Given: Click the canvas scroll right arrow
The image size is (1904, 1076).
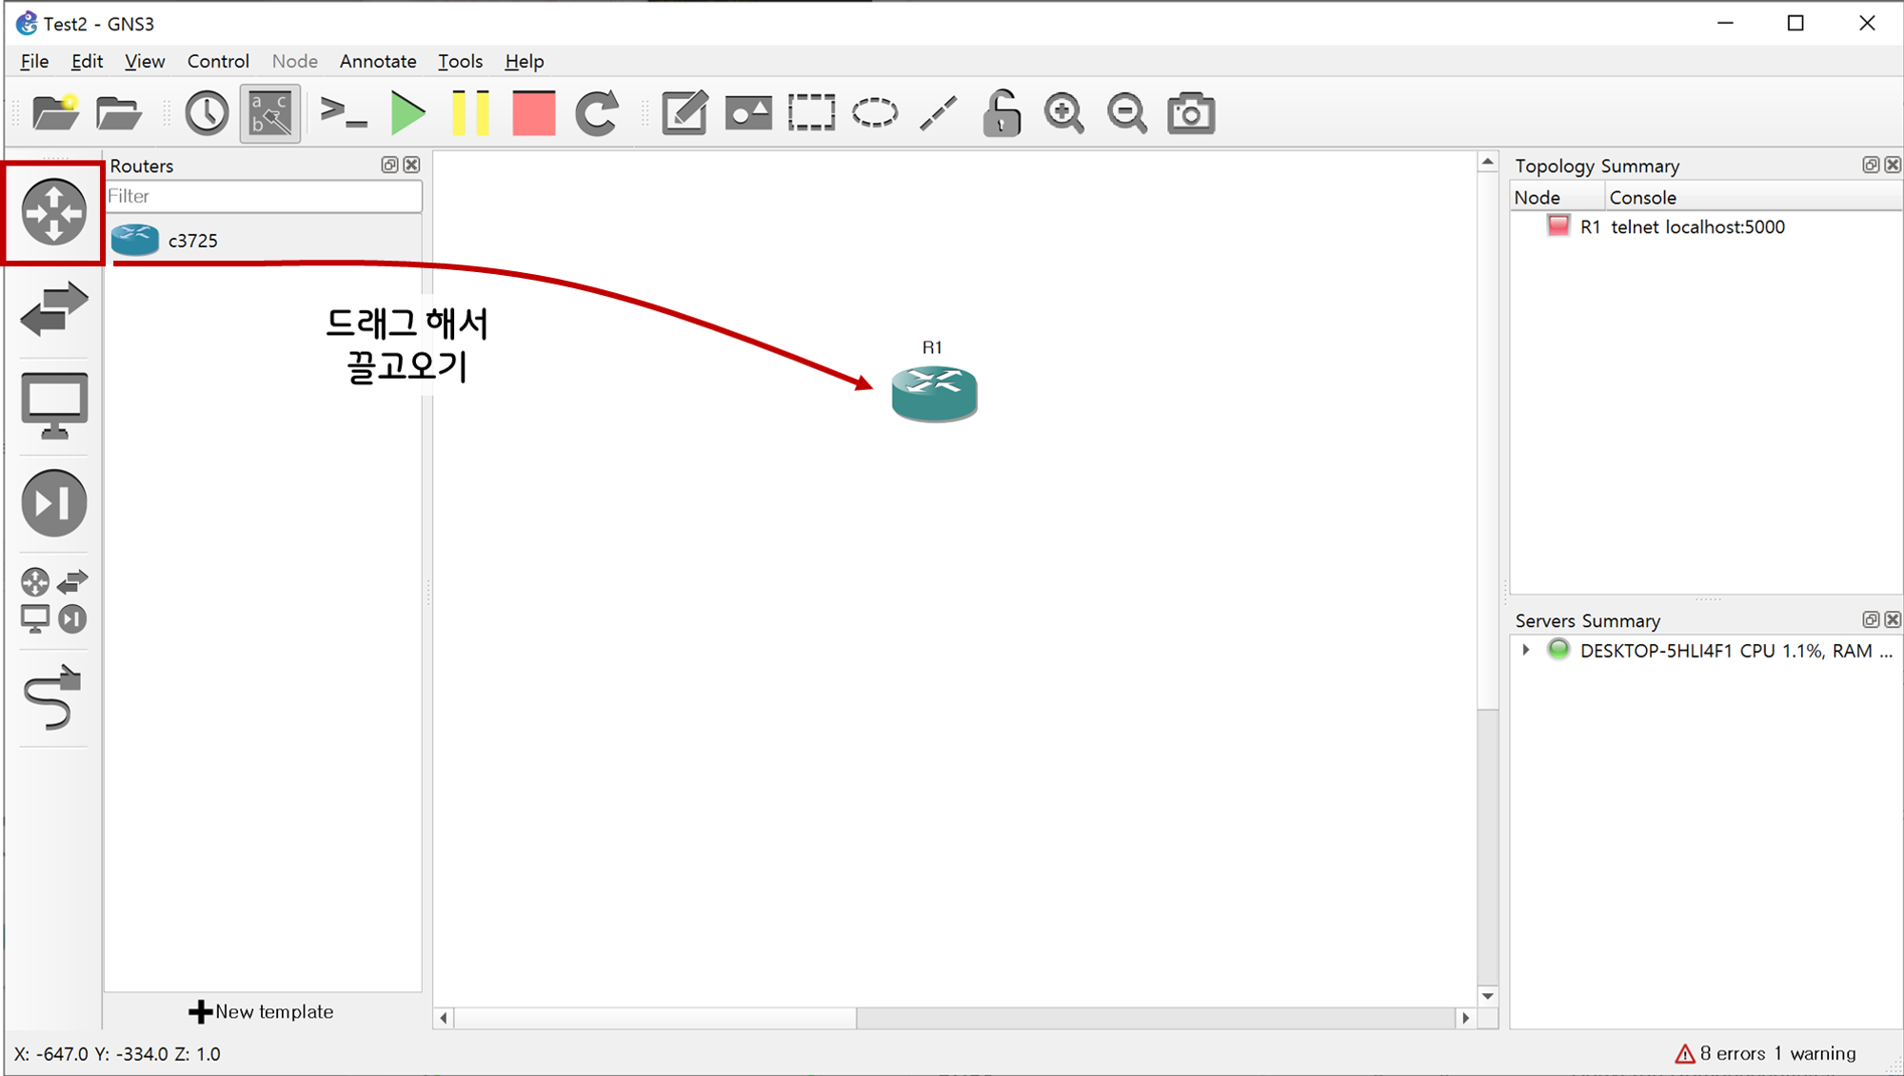Looking at the screenshot, I should (x=1466, y=1018).
